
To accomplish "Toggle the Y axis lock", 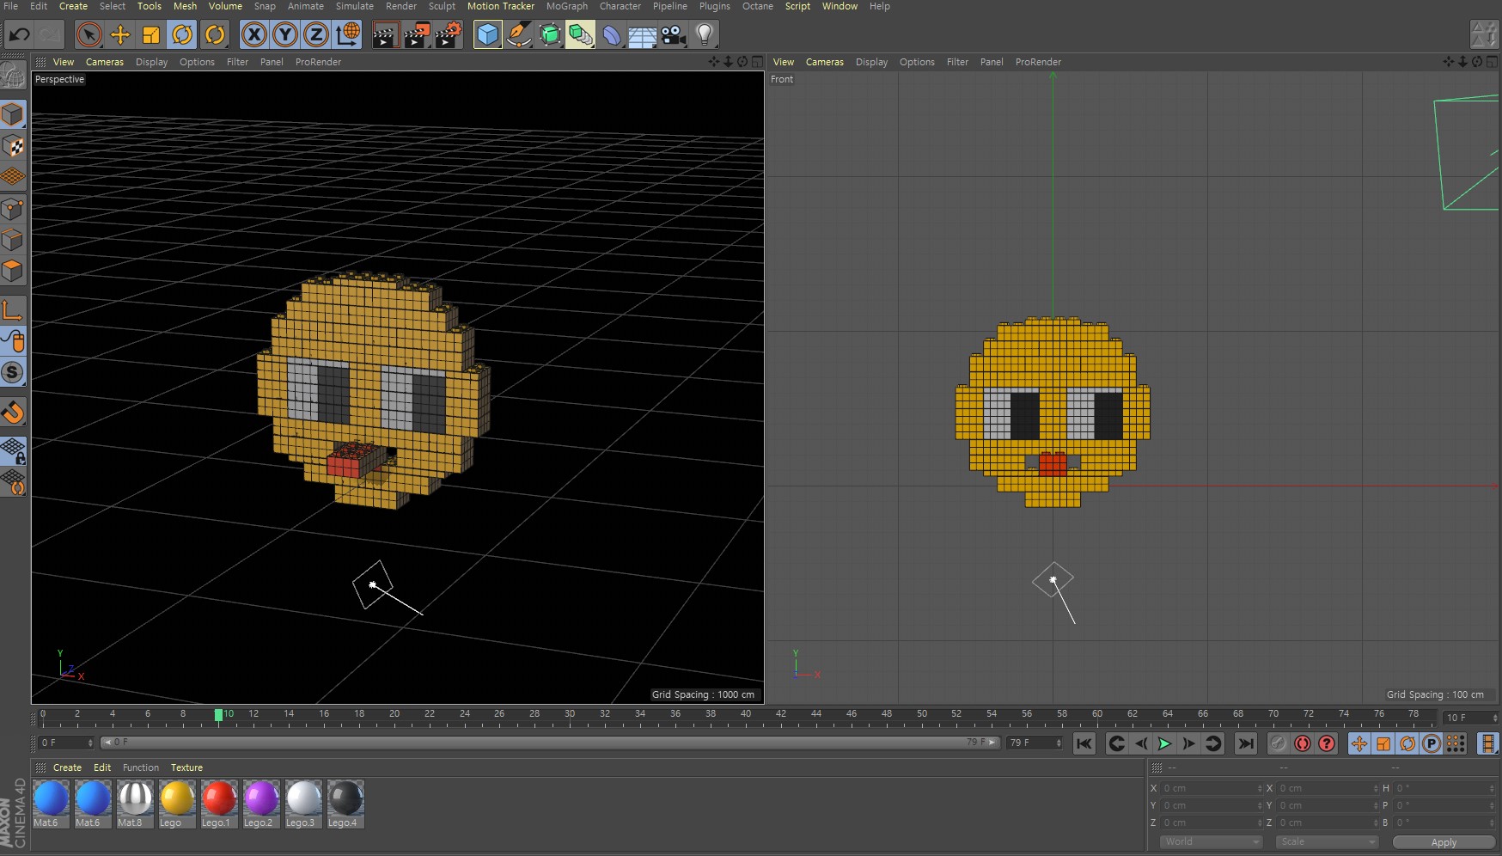I will click(x=285, y=34).
